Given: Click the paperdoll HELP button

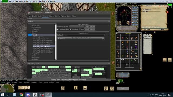Looking at the screenshot, I should [135, 8].
